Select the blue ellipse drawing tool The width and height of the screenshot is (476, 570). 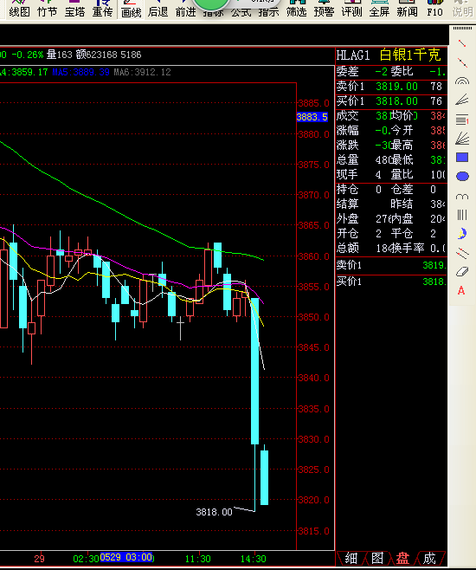click(x=462, y=177)
